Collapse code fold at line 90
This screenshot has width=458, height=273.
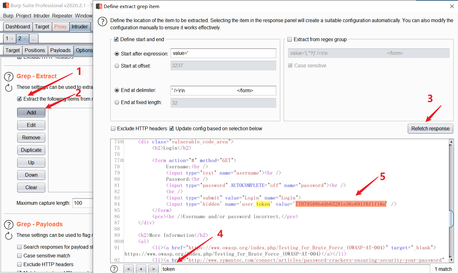click(122, 242)
